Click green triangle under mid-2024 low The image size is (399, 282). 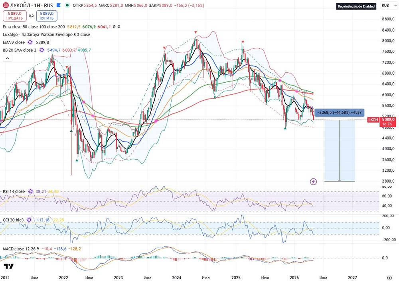(215, 97)
